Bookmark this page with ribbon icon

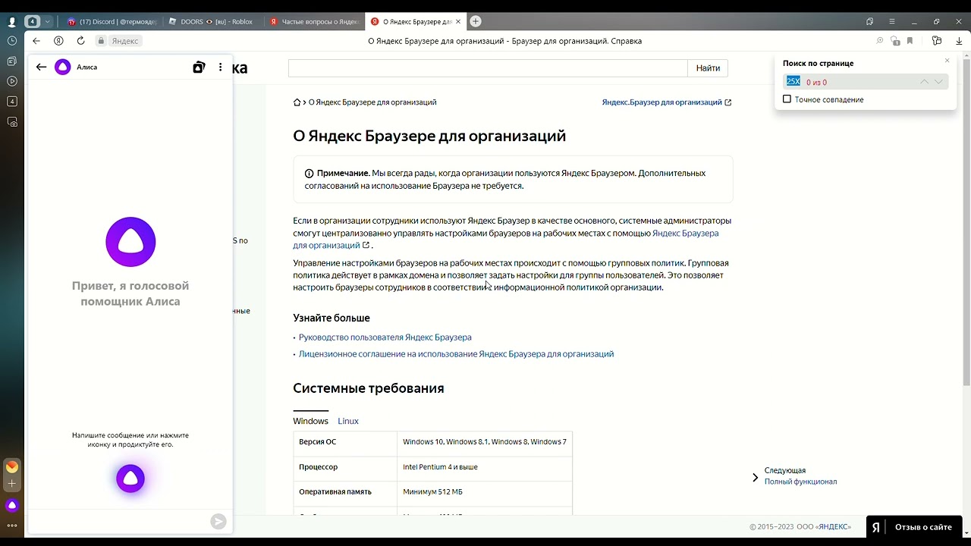(910, 41)
